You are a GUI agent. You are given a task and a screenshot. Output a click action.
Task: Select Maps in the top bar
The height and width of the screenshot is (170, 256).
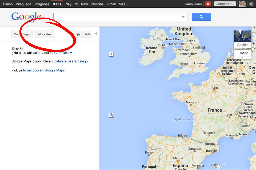click(x=57, y=4)
